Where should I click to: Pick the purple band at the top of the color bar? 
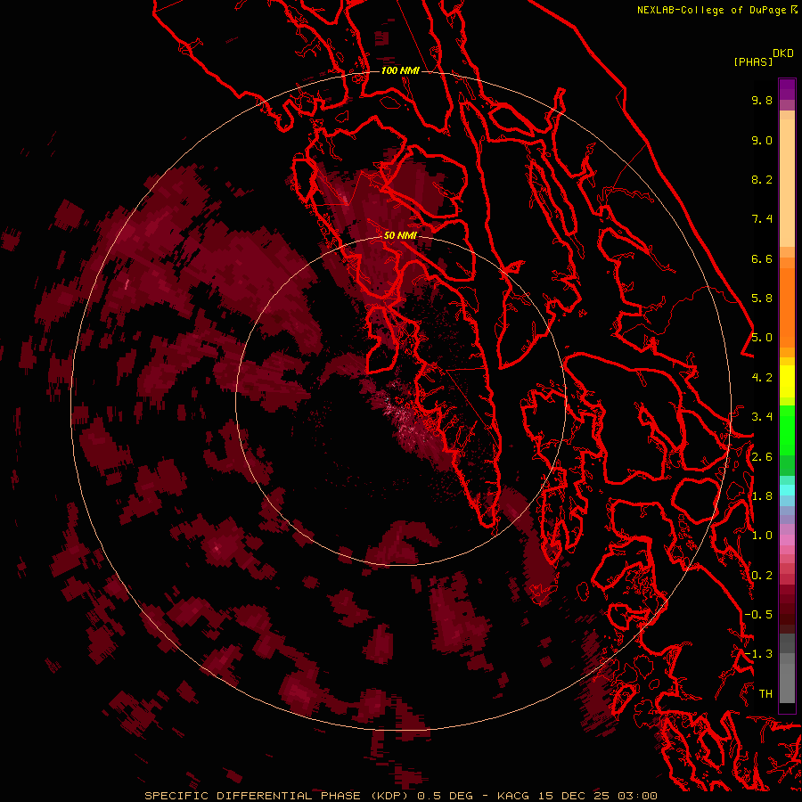point(787,89)
